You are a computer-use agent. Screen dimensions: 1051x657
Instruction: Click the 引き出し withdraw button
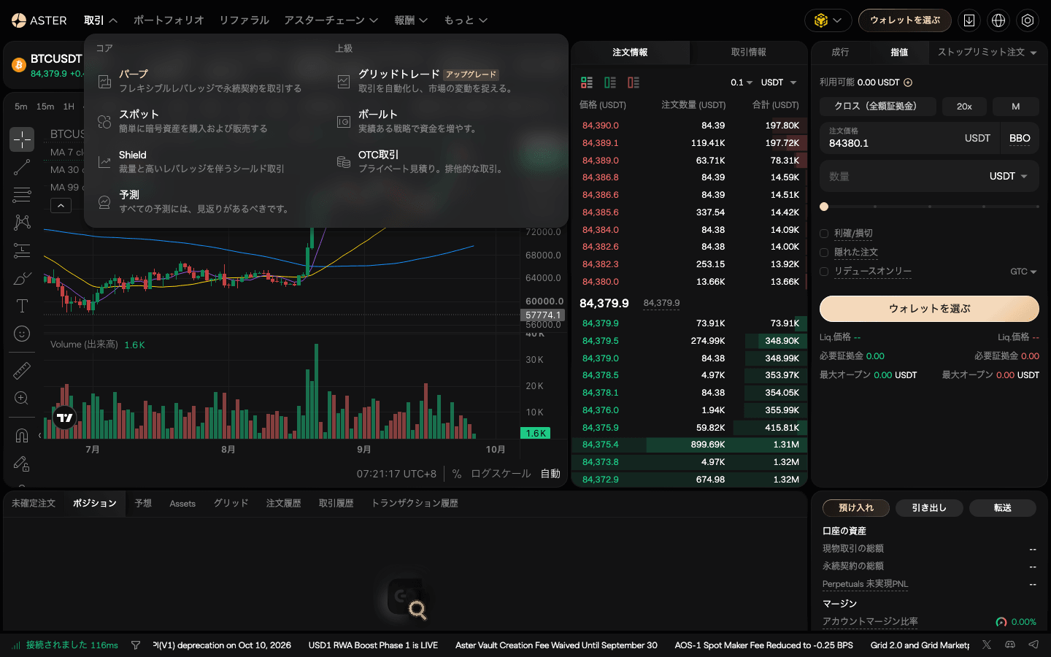tap(929, 508)
